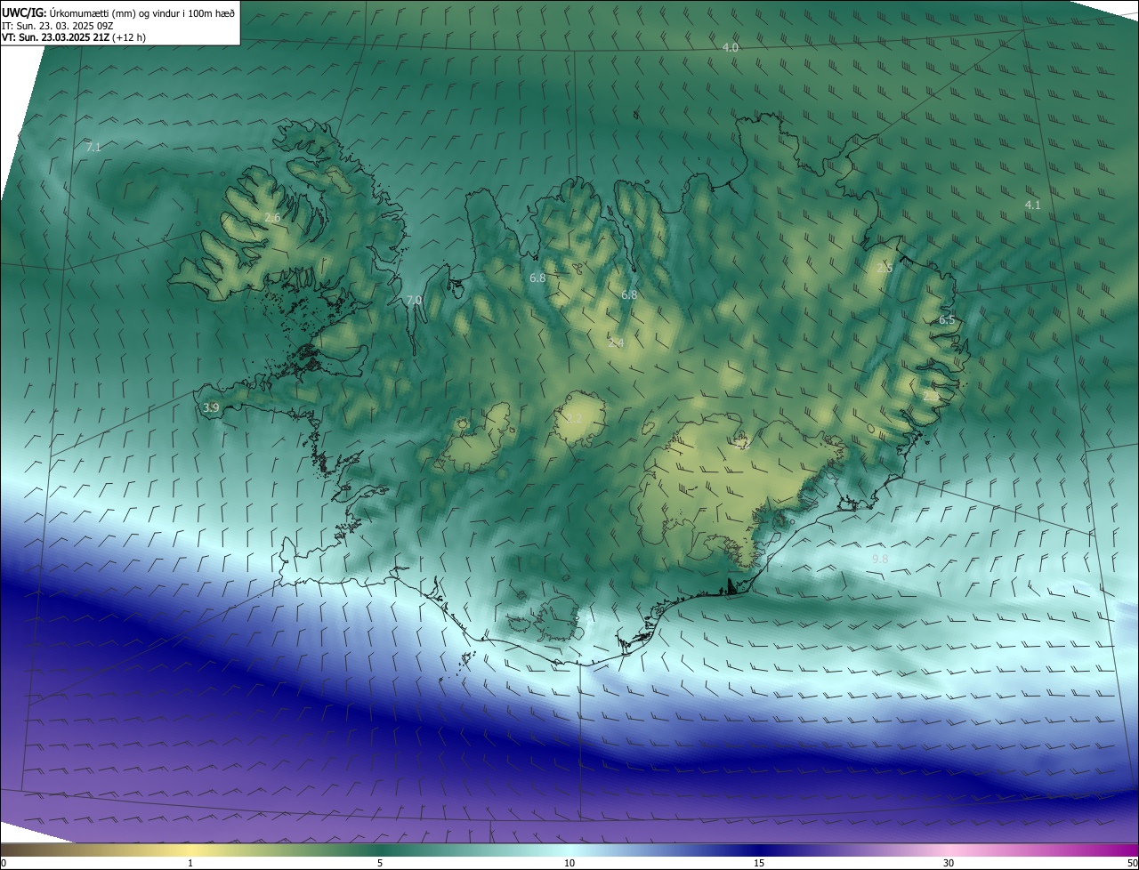Screen dimensions: 1139x870
Task: Click the 2.3 value label on the map
Action: tap(930, 396)
